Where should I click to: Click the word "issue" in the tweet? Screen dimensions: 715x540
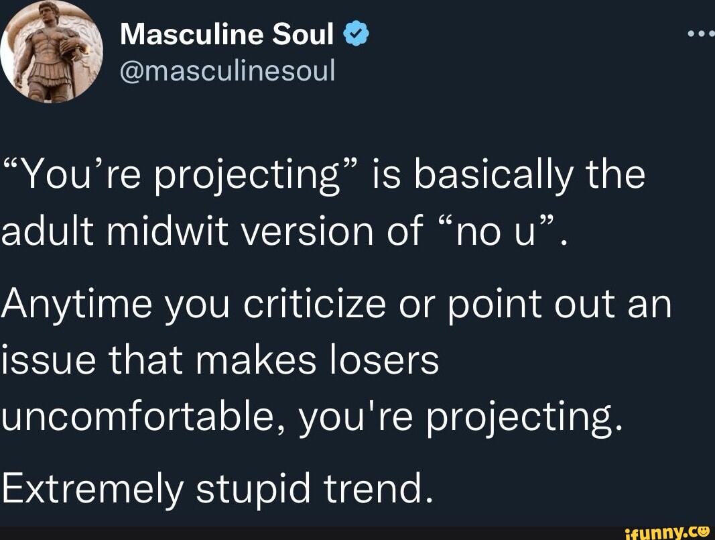(x=44, y=360)
